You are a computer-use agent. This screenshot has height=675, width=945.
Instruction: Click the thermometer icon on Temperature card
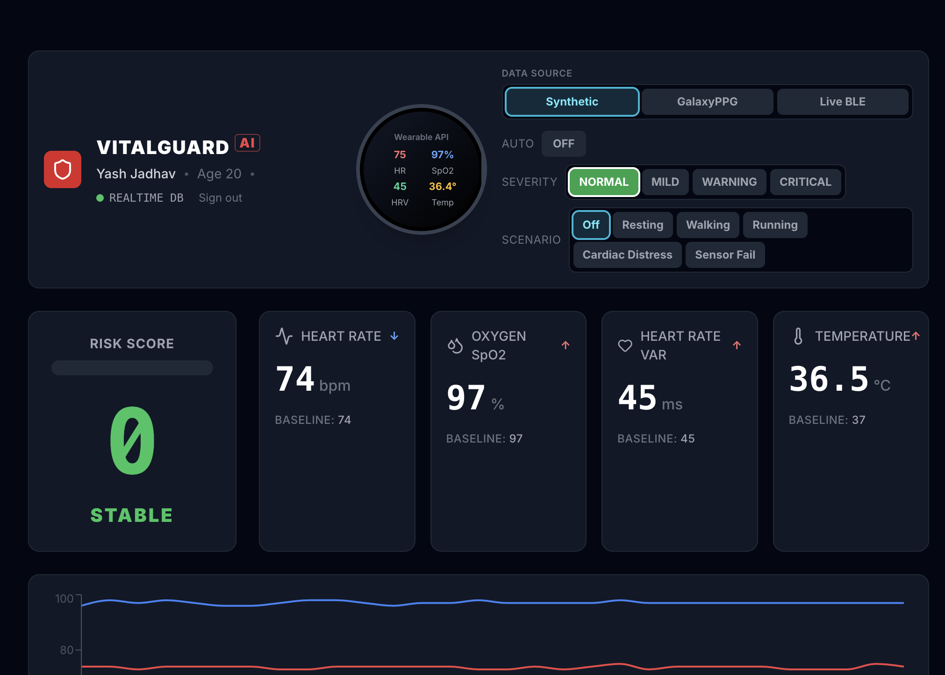click(798, 336)
